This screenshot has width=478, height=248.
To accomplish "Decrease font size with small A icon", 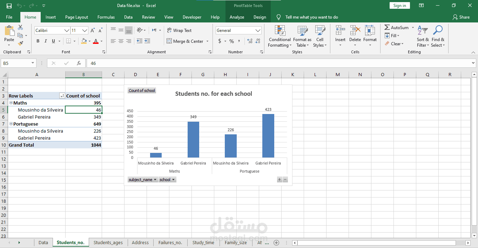I will coord(100,31).
